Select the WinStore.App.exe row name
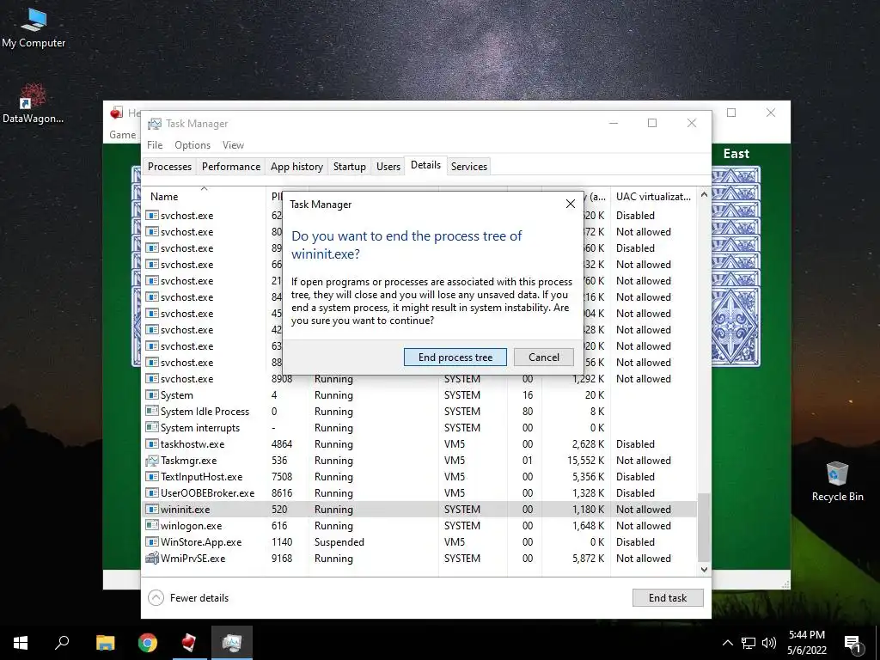This screenshot has width=880, height=660. pyautogui.click(x=201, y=542)
